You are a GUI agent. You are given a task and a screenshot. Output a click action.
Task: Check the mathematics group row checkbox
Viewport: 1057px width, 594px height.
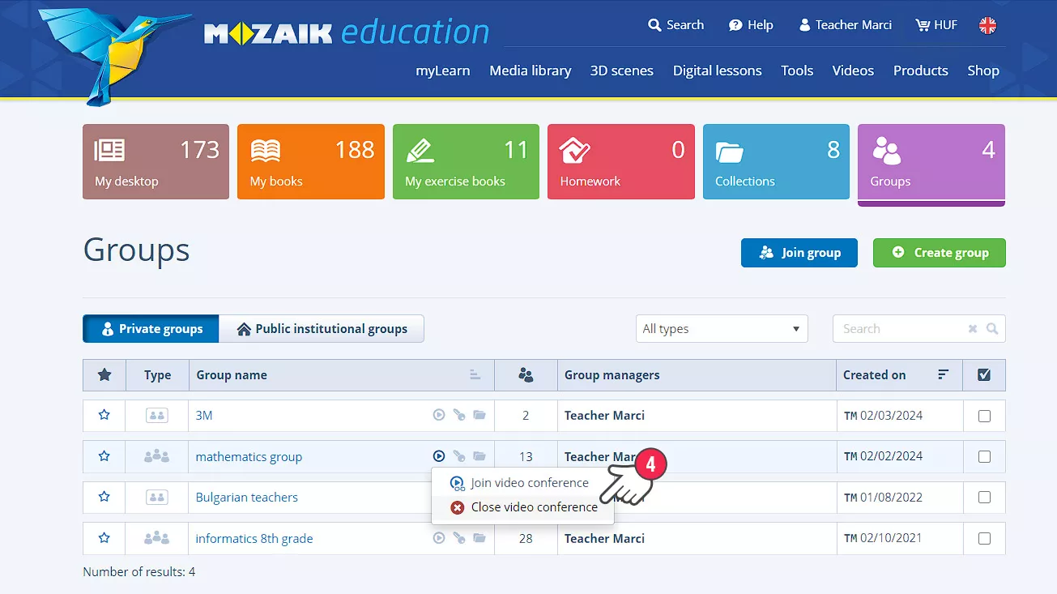click(984, 456)
